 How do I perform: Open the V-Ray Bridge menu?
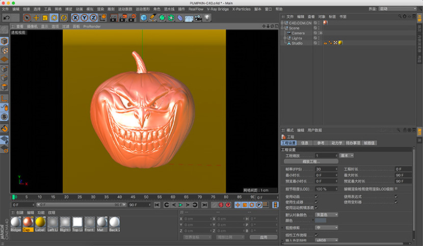coord(218,9)
